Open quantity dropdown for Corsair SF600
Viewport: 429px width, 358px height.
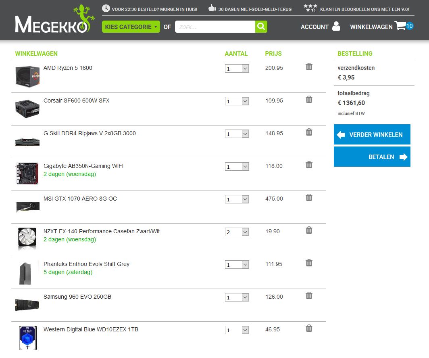click(237, 101)
